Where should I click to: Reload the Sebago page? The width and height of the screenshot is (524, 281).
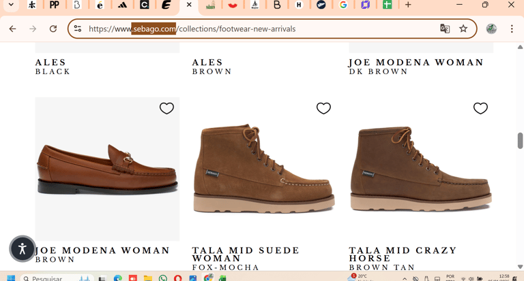(x=53, y=29)
